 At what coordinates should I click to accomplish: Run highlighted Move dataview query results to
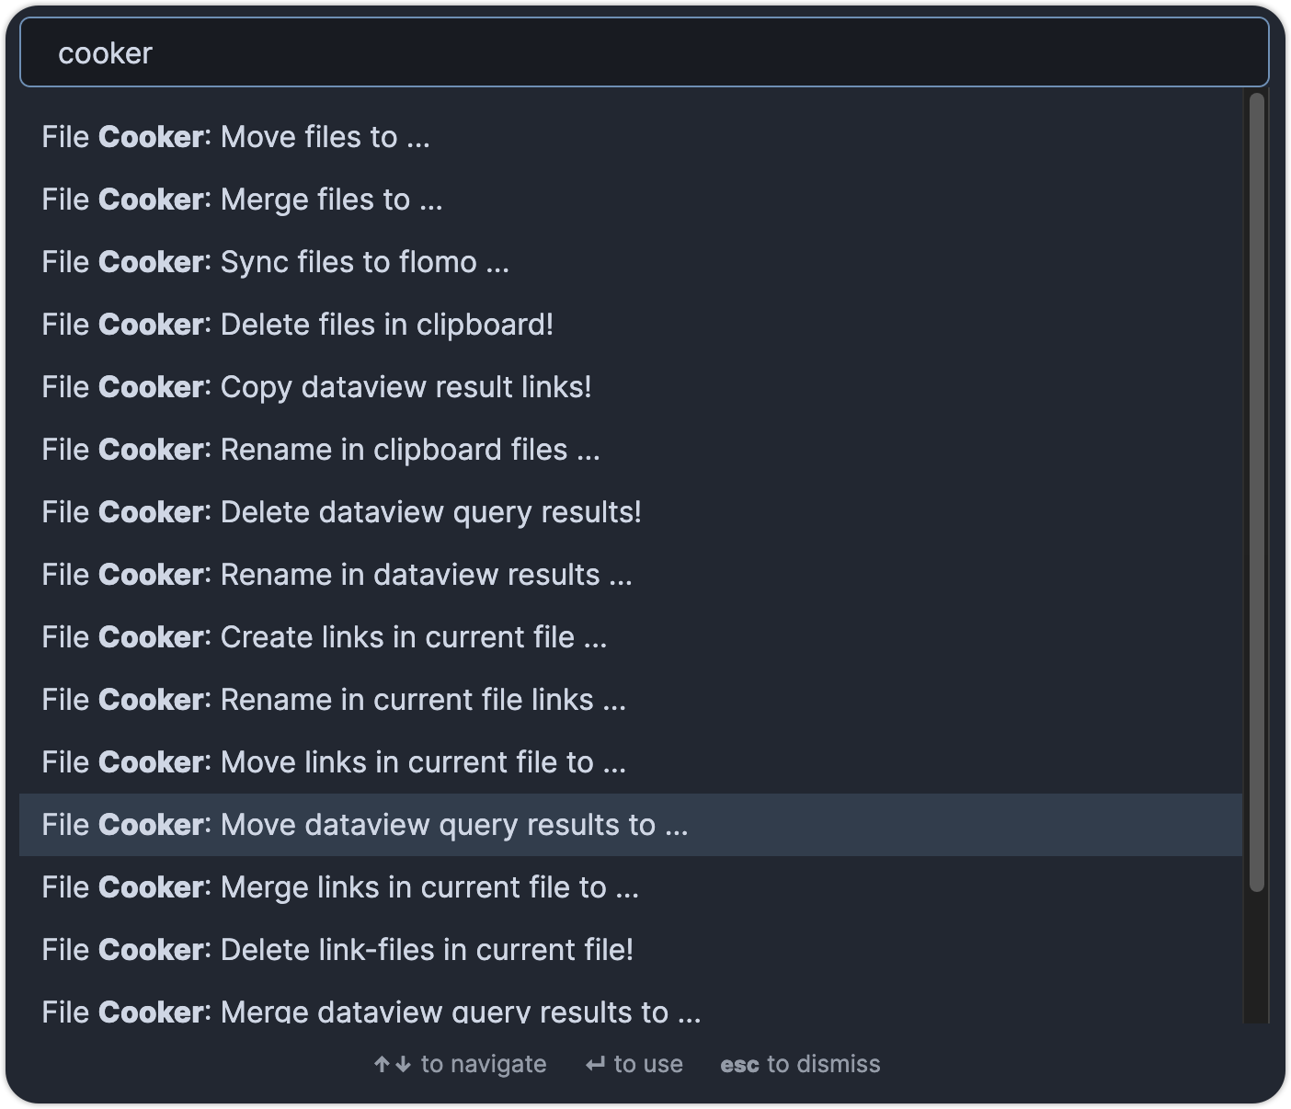click(631, 825)
